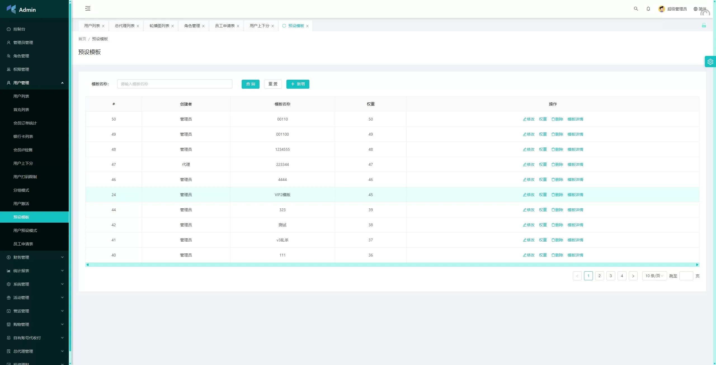The image size is (716, 365).
Task: Open 用户预设模式 in the sidebar
Action: pyautogui.click(x=25, y=230)
